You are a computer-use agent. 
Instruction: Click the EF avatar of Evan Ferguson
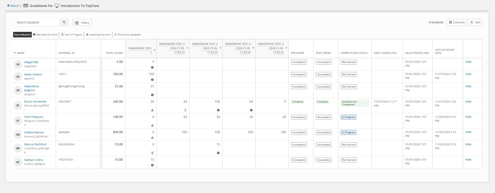click(x=18, y=121)
